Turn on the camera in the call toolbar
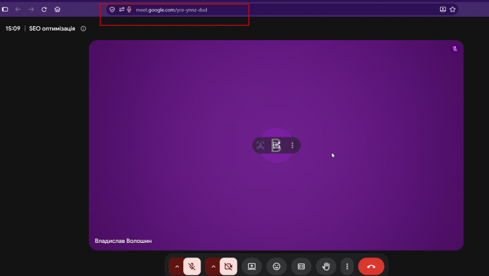Screen dimensions: 489x276 229,266
